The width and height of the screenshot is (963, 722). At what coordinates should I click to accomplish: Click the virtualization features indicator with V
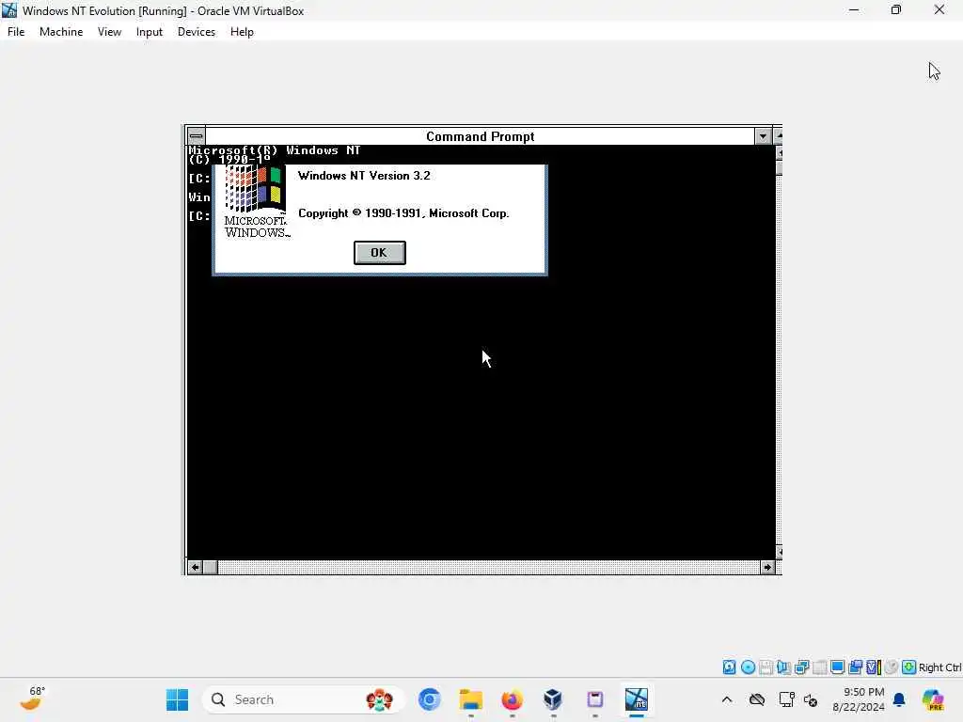pyautogui.click(x=874, y=667)
